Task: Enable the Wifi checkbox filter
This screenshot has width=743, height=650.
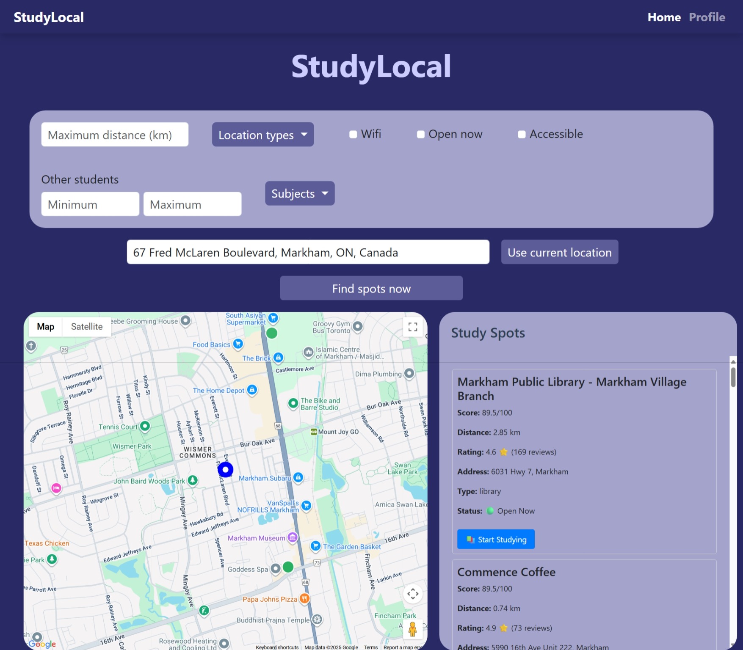Action: [x=353, y=135]
